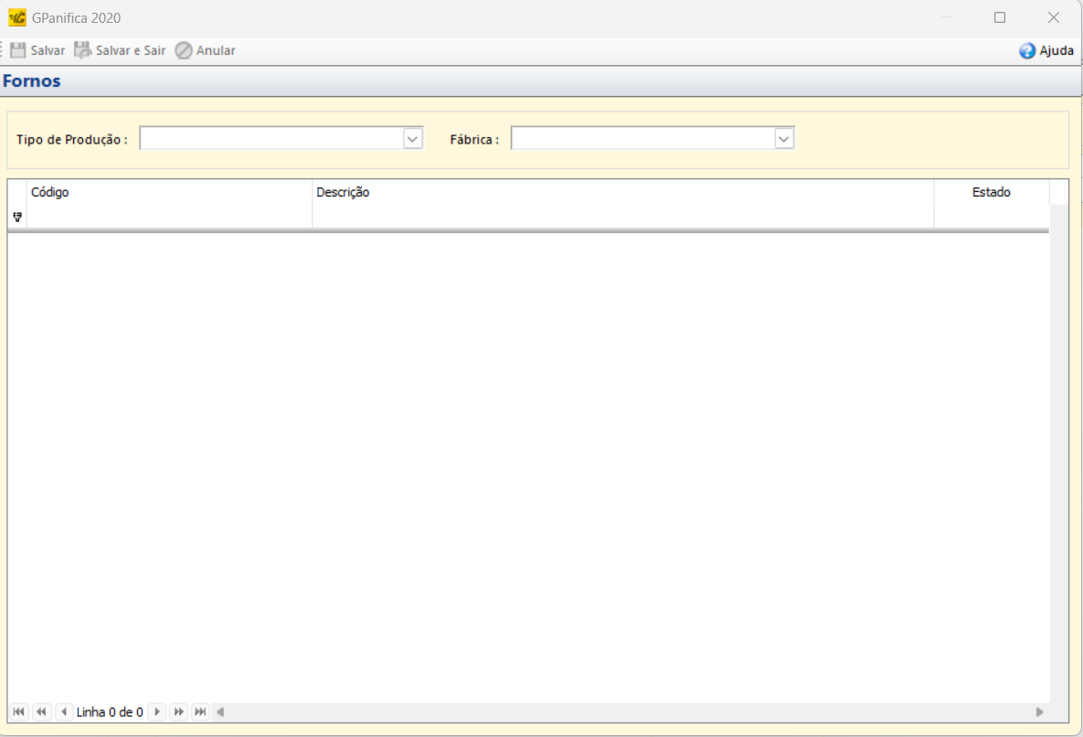
Task: Click the Estado column header
Action: [991, 192]
